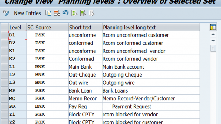Click the New Entries button
The width and height of the screenshot is (221, 124).
coord(27,13)
